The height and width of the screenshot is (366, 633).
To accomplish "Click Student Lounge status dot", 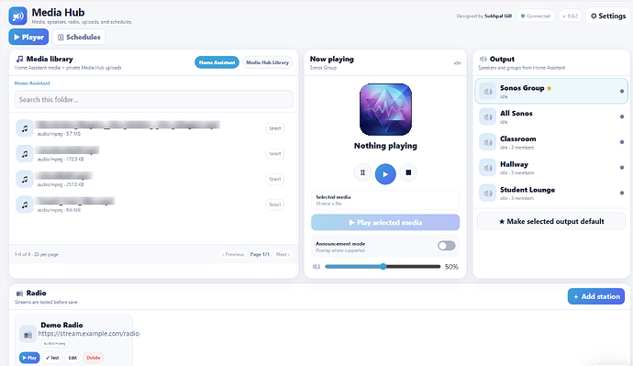I will [622, 193].
